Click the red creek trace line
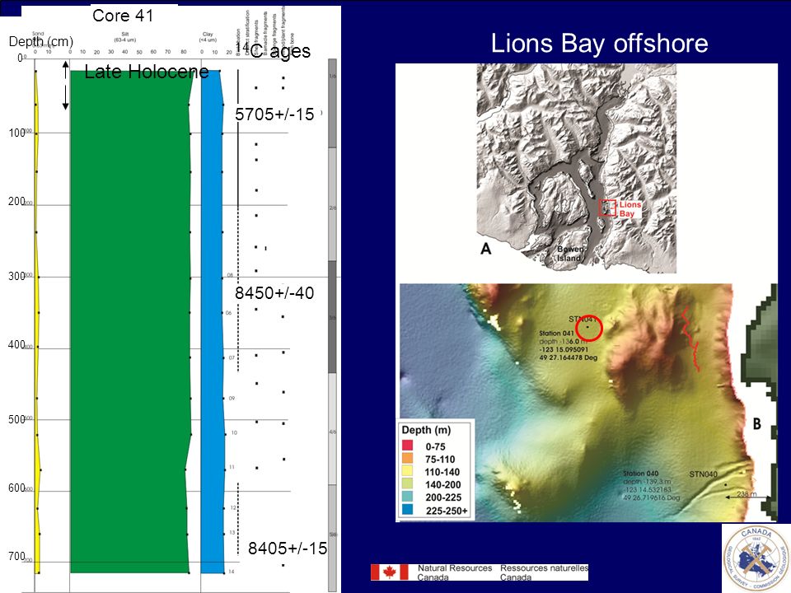Screen dimensions: 791x593 [x=690, y=339]
